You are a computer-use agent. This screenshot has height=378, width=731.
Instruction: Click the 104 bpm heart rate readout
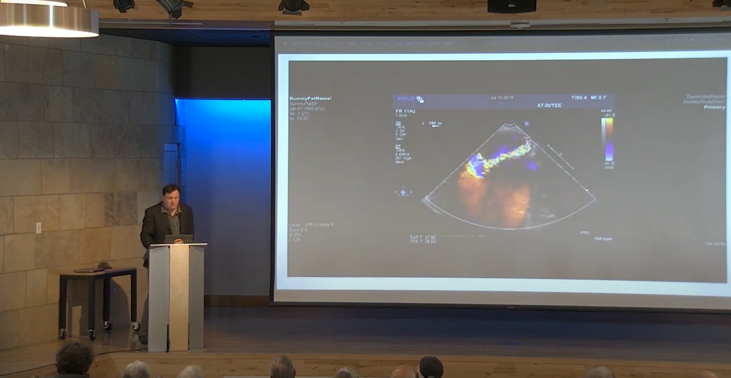[x=603, y=239]
